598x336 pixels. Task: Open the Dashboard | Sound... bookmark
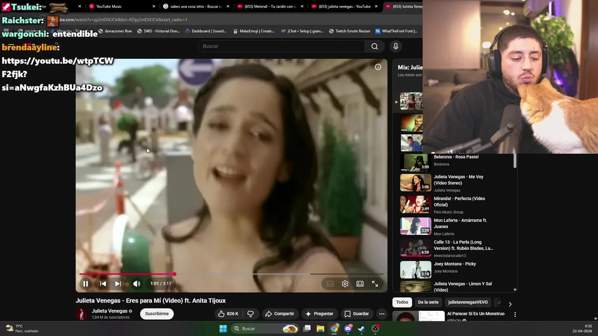pos(206,31)
